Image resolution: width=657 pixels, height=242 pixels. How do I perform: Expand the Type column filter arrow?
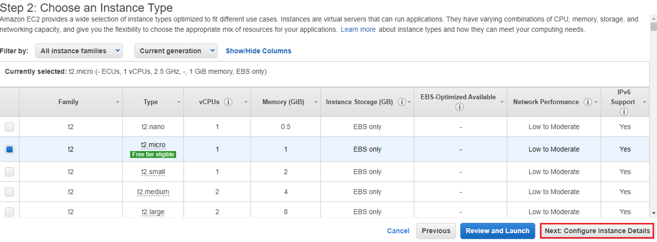click(179, 103)
